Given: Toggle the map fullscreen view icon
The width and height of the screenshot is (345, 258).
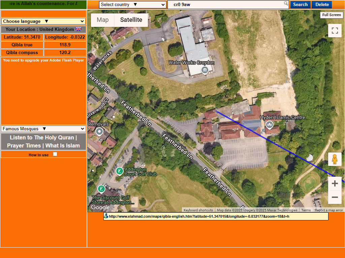Looking at the screenshot, I should (x=335, y=31).
